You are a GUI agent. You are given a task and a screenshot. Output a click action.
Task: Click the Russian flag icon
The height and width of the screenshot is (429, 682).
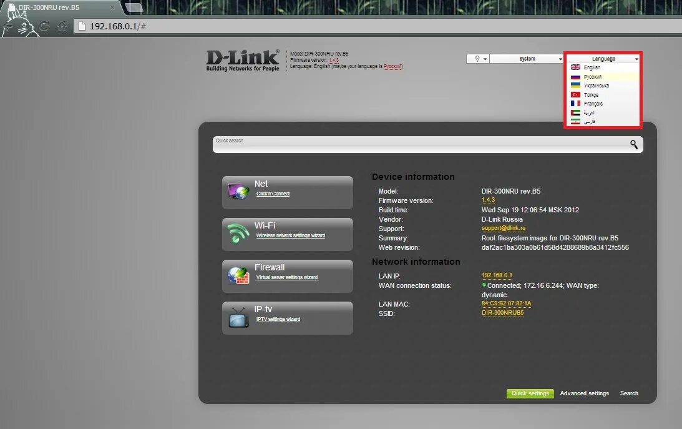pos(575,77)
